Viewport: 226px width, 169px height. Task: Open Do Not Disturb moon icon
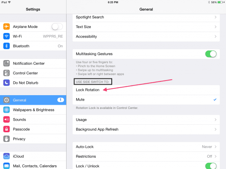(x=6, y=83)
